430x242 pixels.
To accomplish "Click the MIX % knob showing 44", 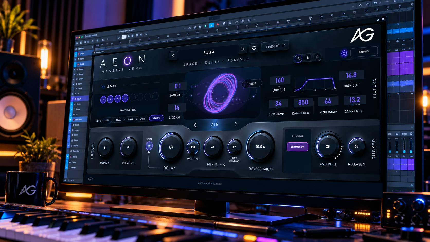I will 213,147.
